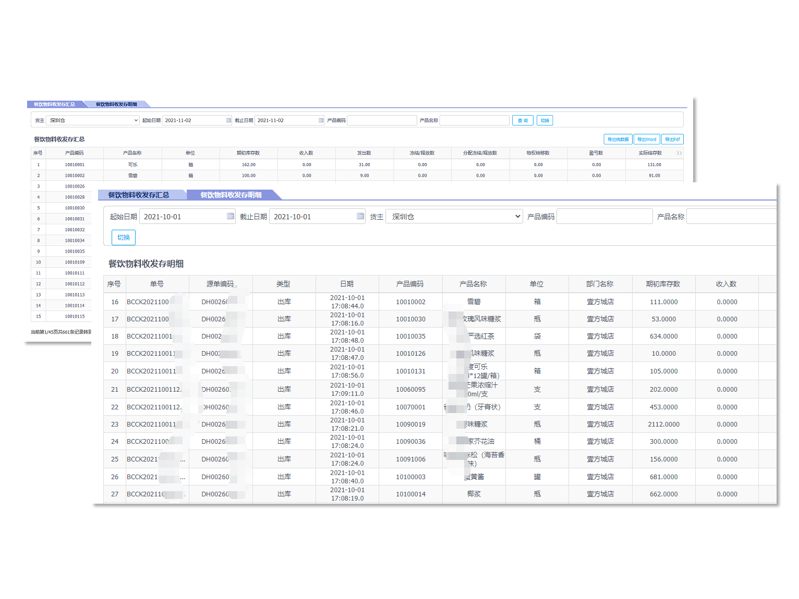Click the small 切换 button next to 查询
Viewport: 799px width, 599px height.
coord(545,120)
